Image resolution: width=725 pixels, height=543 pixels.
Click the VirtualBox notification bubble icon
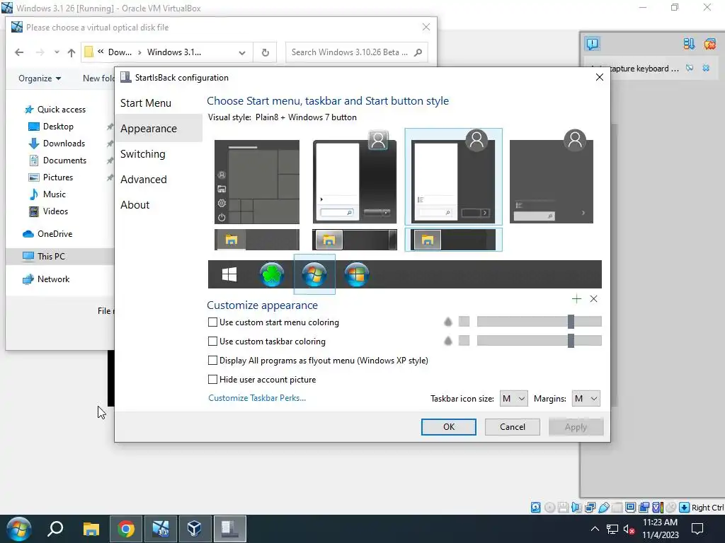593,44
